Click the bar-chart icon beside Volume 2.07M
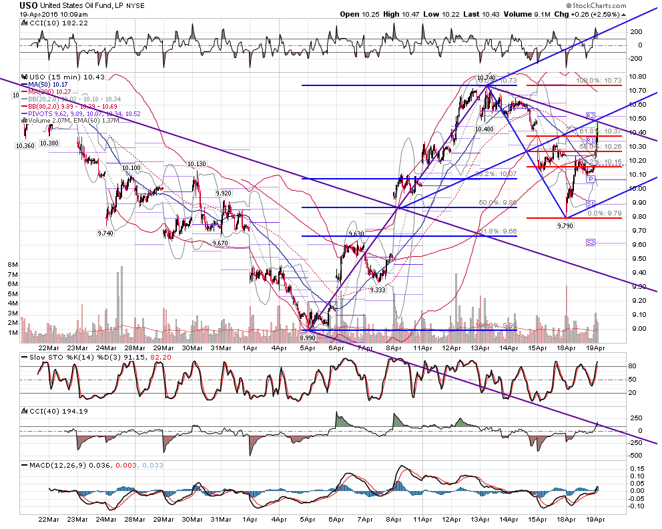The width and height of the screenshot is (662, 529). [25, 120]
